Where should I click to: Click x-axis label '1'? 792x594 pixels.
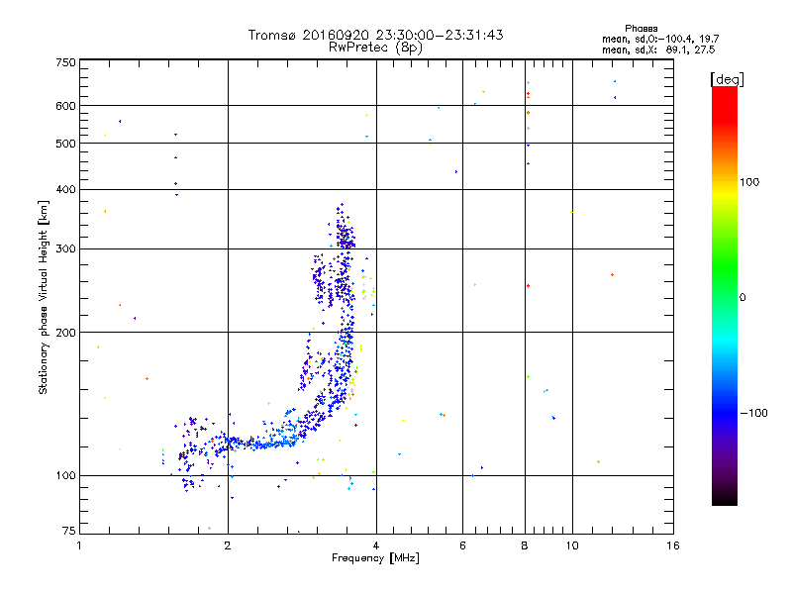(x=79, y=545)
